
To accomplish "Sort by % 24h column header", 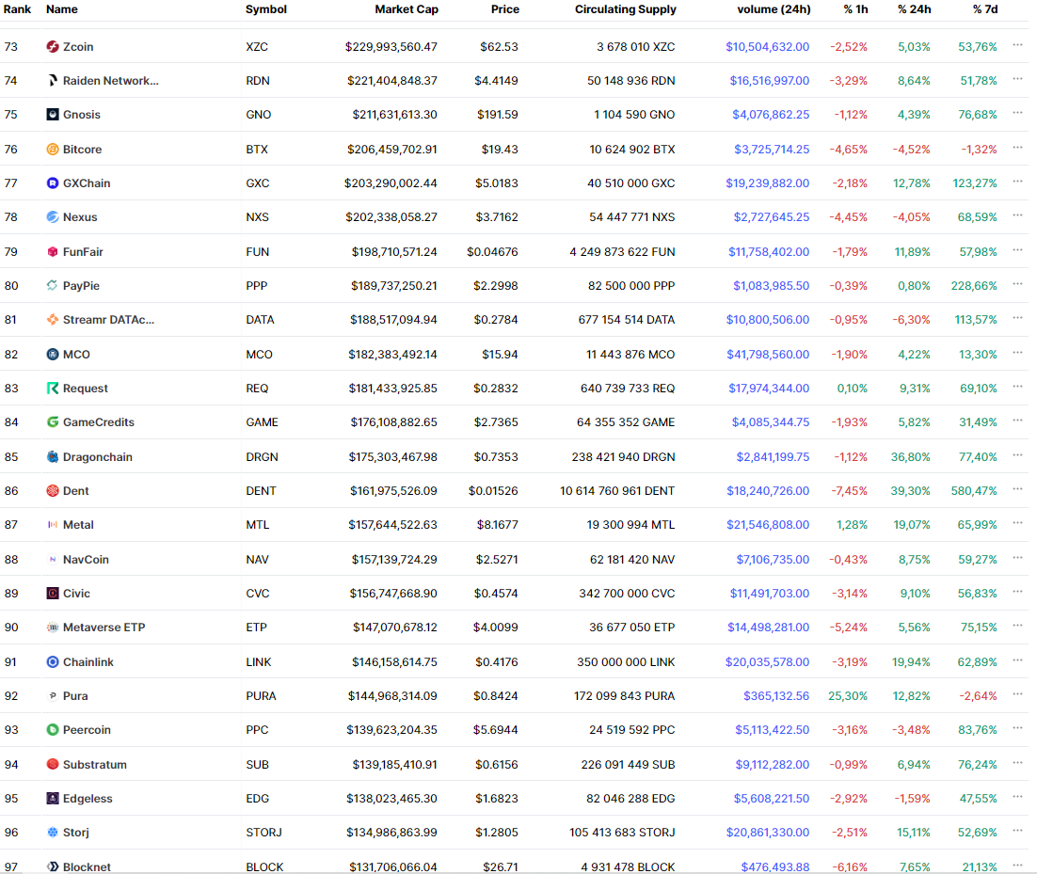I will (914, 9).
